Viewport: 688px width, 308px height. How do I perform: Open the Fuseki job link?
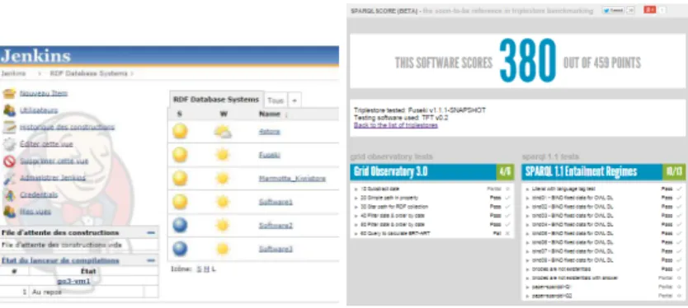coord(270,155)
